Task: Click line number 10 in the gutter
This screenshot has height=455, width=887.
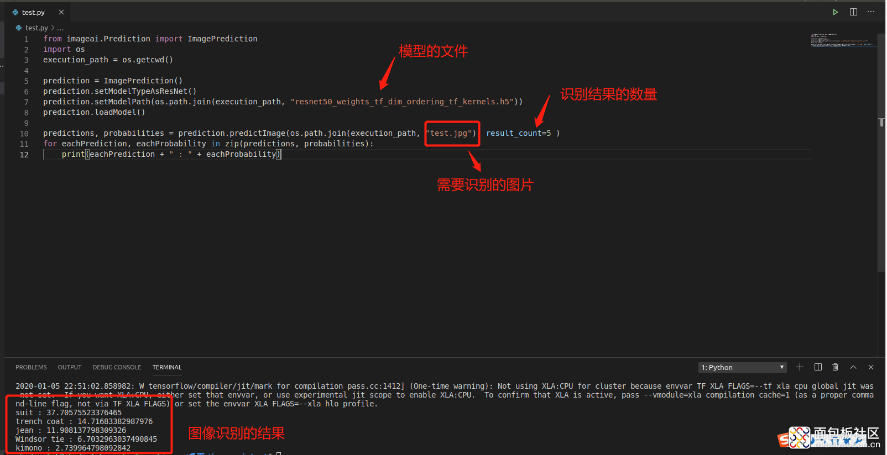Action: pyautogui.click(x=24, y=134)
